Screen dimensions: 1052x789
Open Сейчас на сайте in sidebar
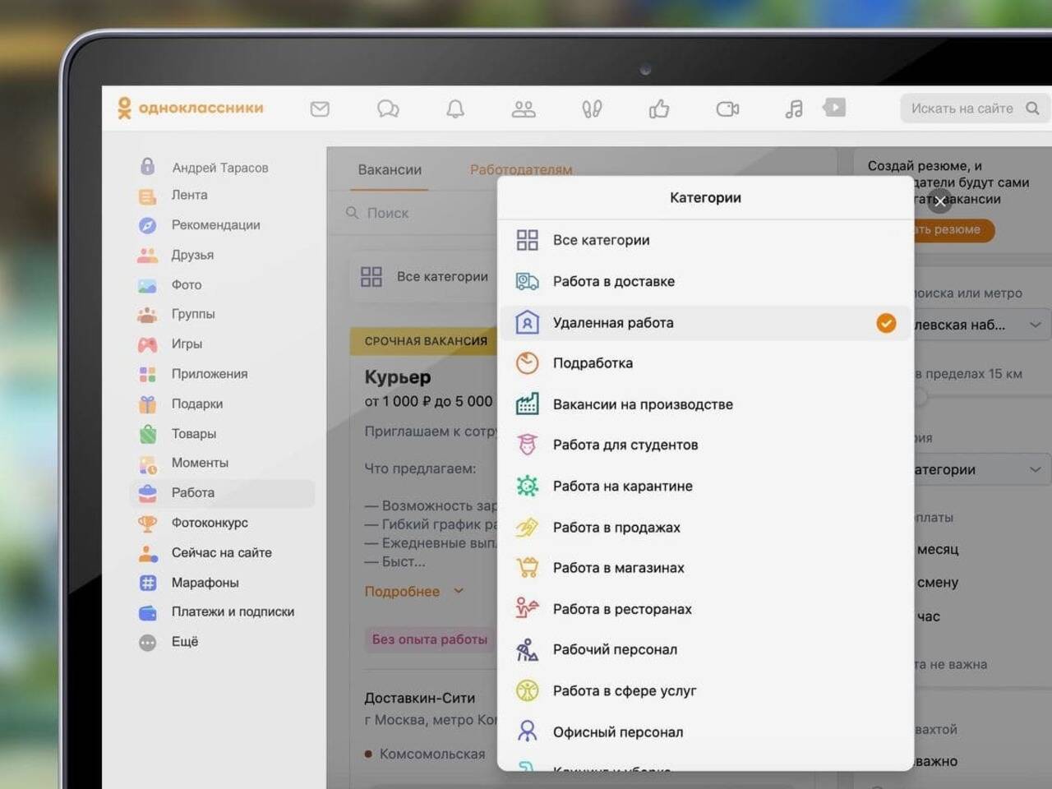pyautogui.click(x=221, y=553)
